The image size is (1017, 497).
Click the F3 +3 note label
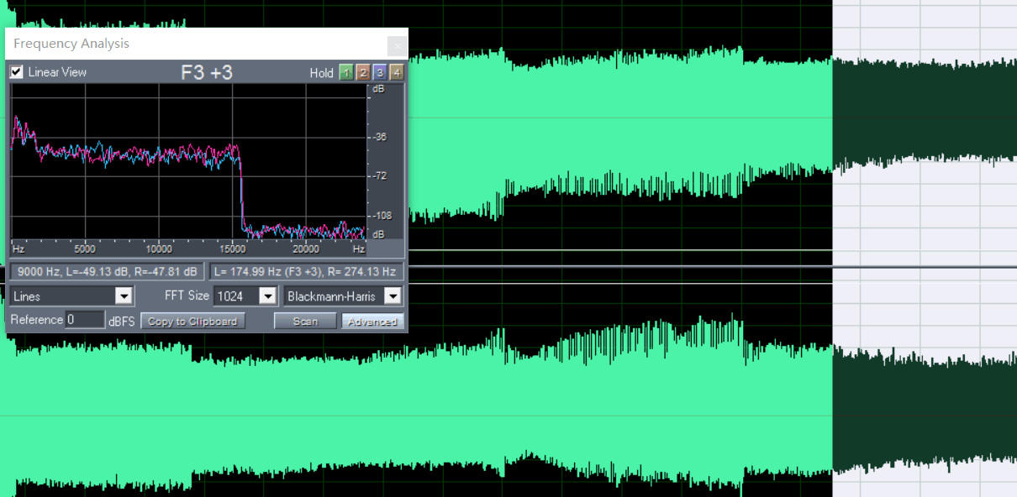(x=207, y=73)
